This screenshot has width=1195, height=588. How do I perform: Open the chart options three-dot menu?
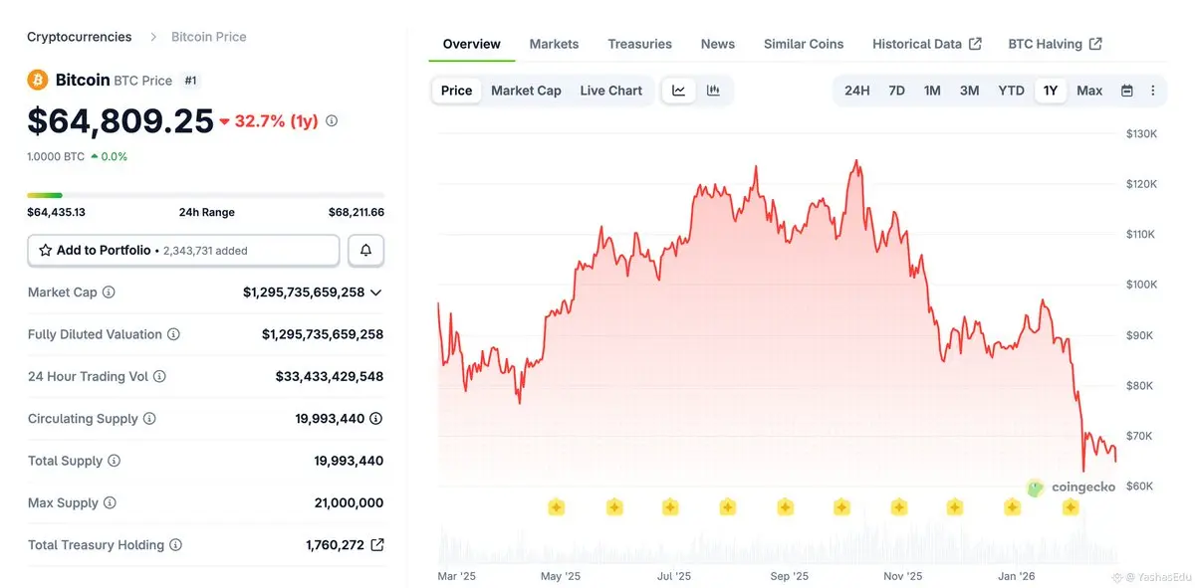[x=1153, y=91]
